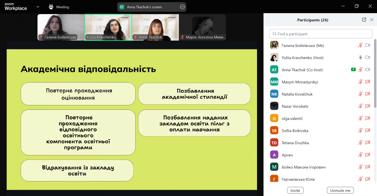The image size is (377, 196).
Task: Click Yuliia Kravchenko's microphone icon
Action: click(360, 57)
